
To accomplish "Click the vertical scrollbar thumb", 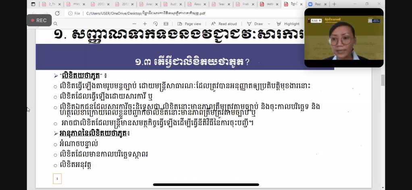I will [x=383, y=81].
